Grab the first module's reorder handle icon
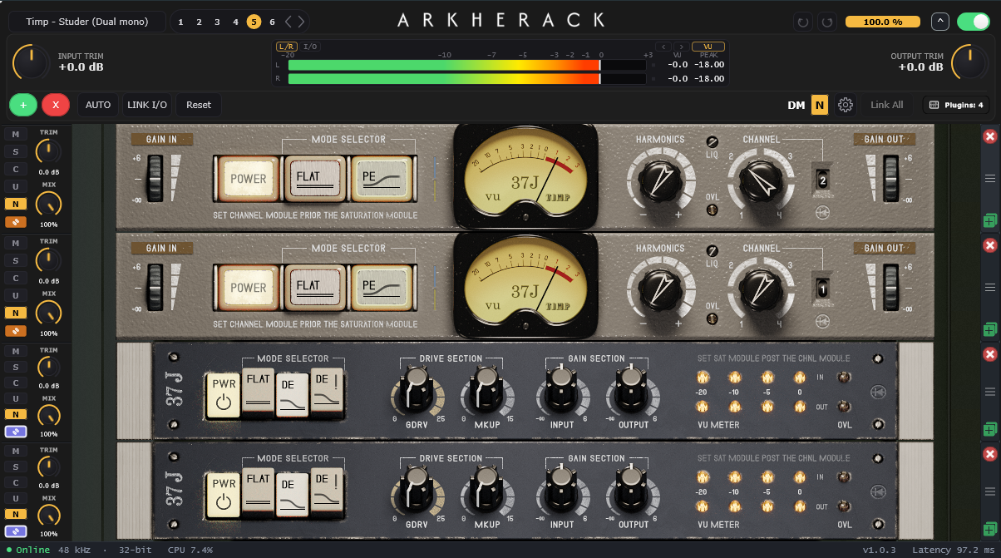The image size is (1001, 558). point(989,178)
